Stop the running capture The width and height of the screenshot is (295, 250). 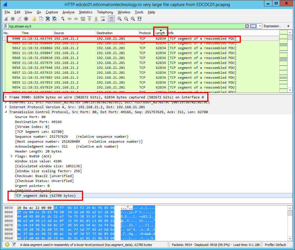13,19
